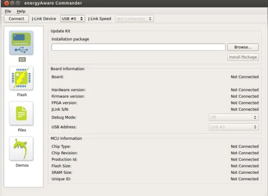This screenshot has height=196, width=268.
Task: Click the Install Package button
Action: coord(243,57)
